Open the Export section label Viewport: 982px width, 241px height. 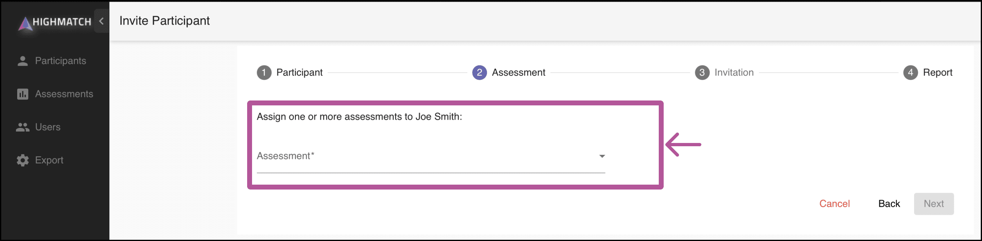[x=49, y=160]
